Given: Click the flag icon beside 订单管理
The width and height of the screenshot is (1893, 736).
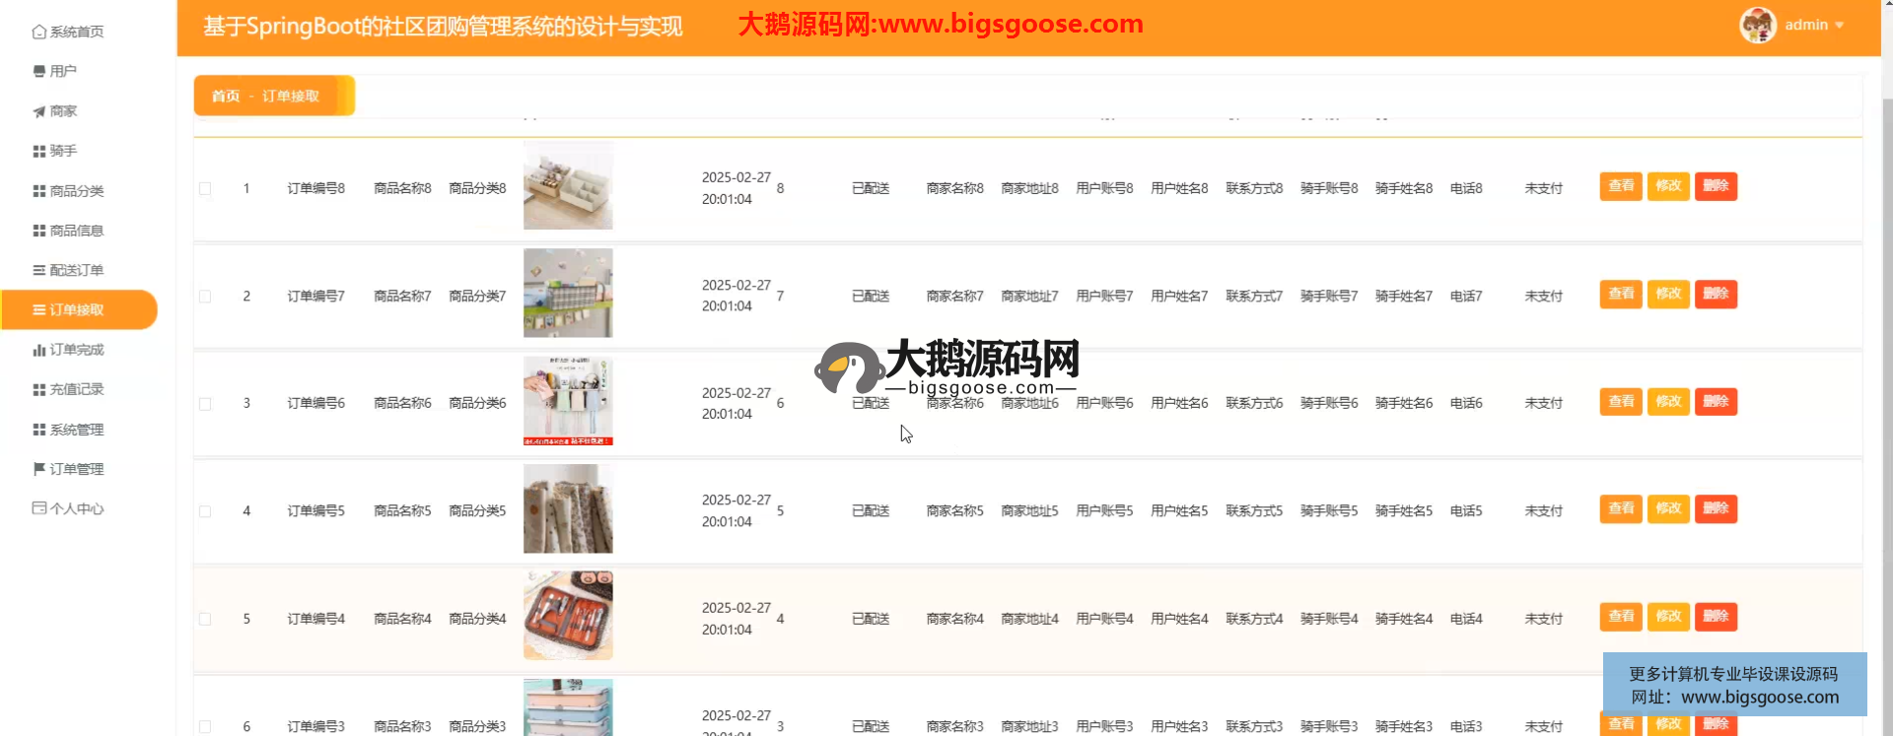Looking at the screenshot, I should pyautogui.click(x=38, y=469).
